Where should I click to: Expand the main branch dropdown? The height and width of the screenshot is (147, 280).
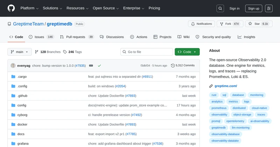[20, 52]
